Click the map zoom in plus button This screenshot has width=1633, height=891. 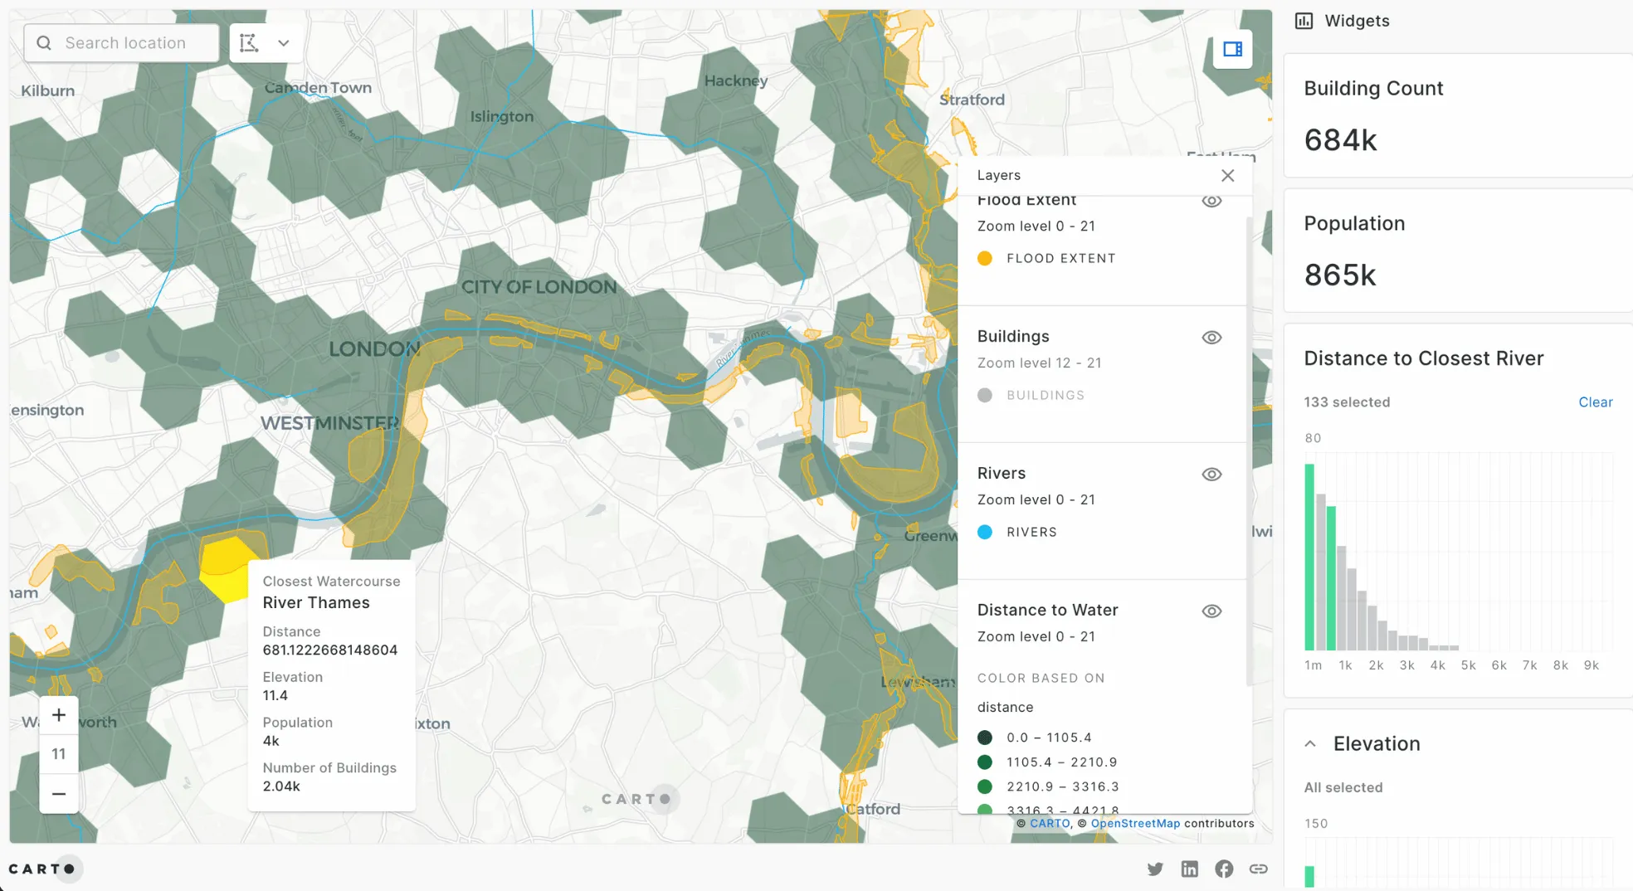pos(59,715)
